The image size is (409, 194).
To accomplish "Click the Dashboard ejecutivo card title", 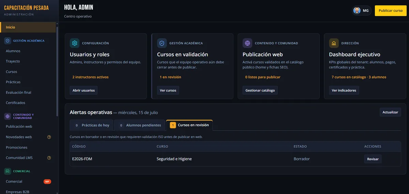I will [354, 54].
